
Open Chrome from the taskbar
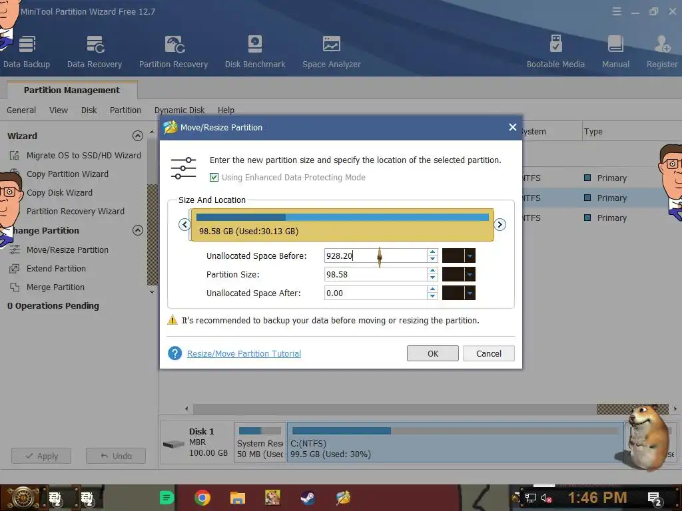202,498
